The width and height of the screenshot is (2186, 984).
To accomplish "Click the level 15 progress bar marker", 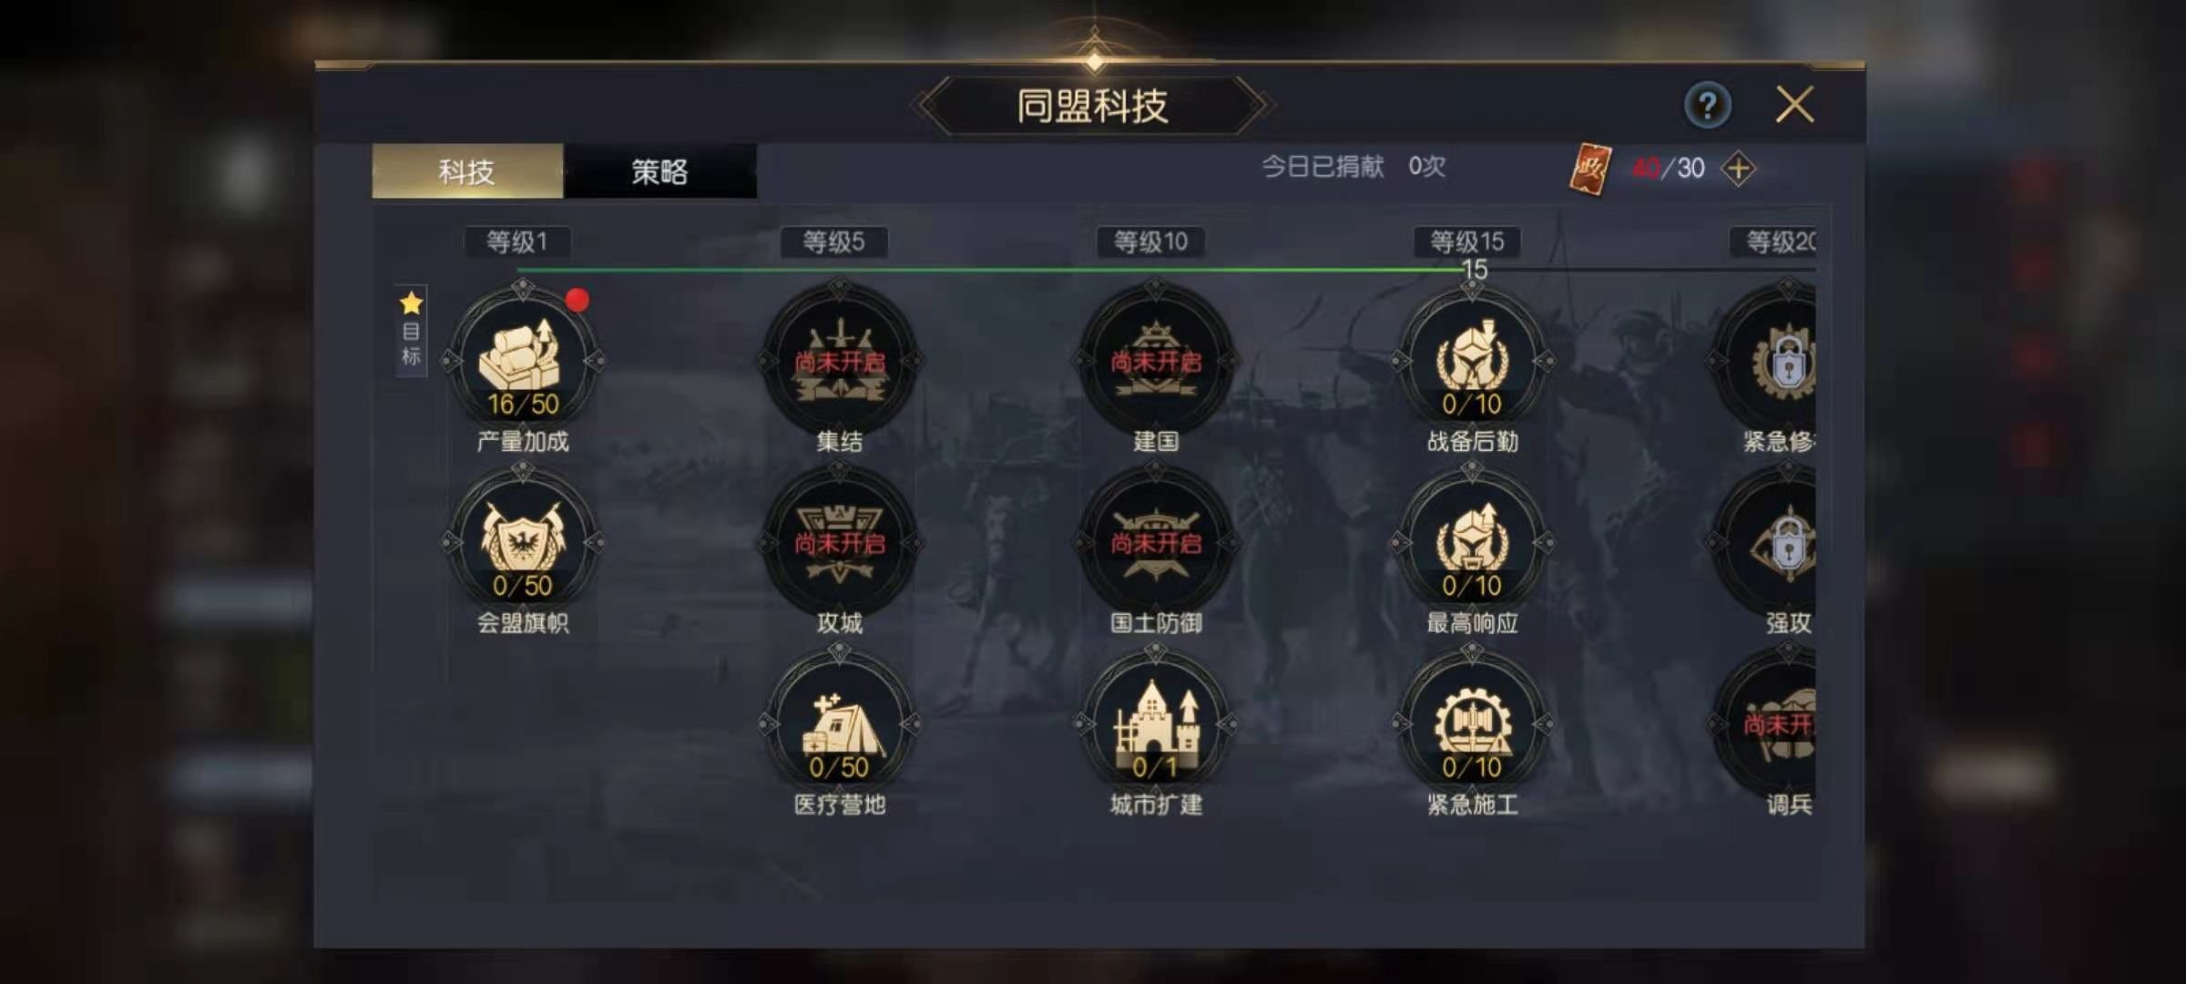I will click(x=1474, y=270).
